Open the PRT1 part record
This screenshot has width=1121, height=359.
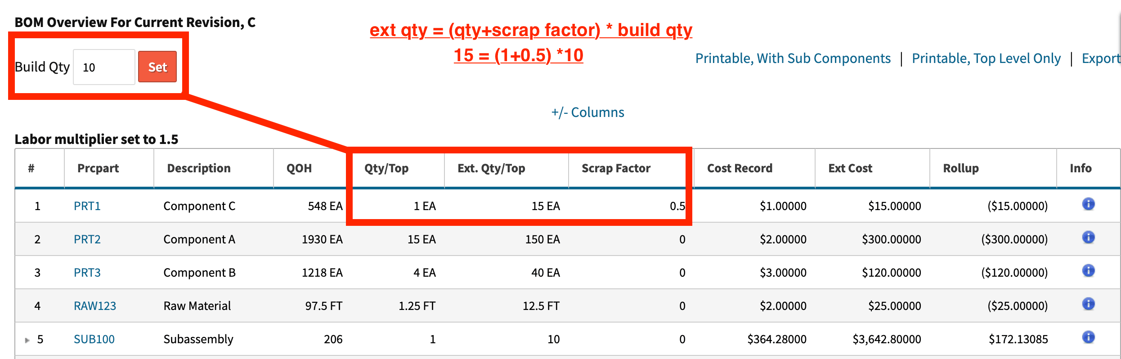[87, 206]
